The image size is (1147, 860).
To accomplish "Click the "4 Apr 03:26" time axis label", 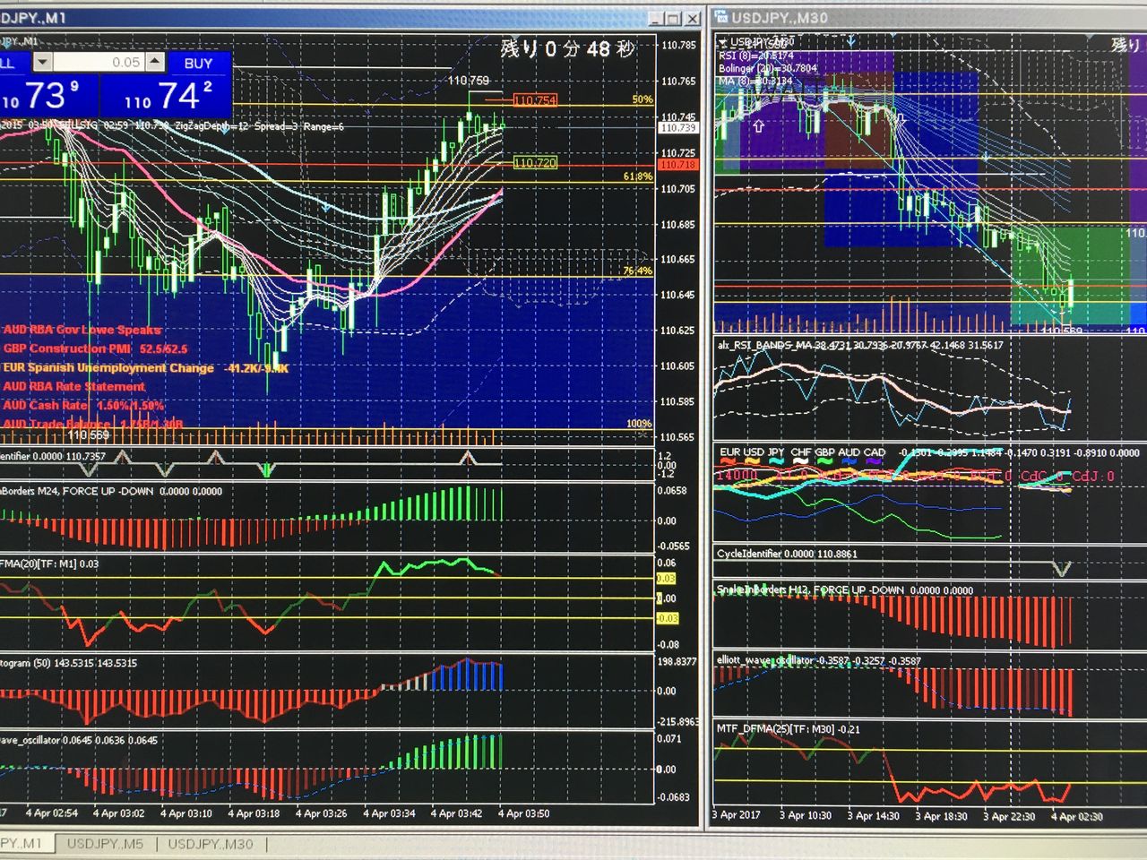I will coord(322,814).
